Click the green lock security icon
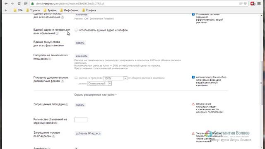The width and height of the screenshot is (265, 149). (x=33, y=4)
